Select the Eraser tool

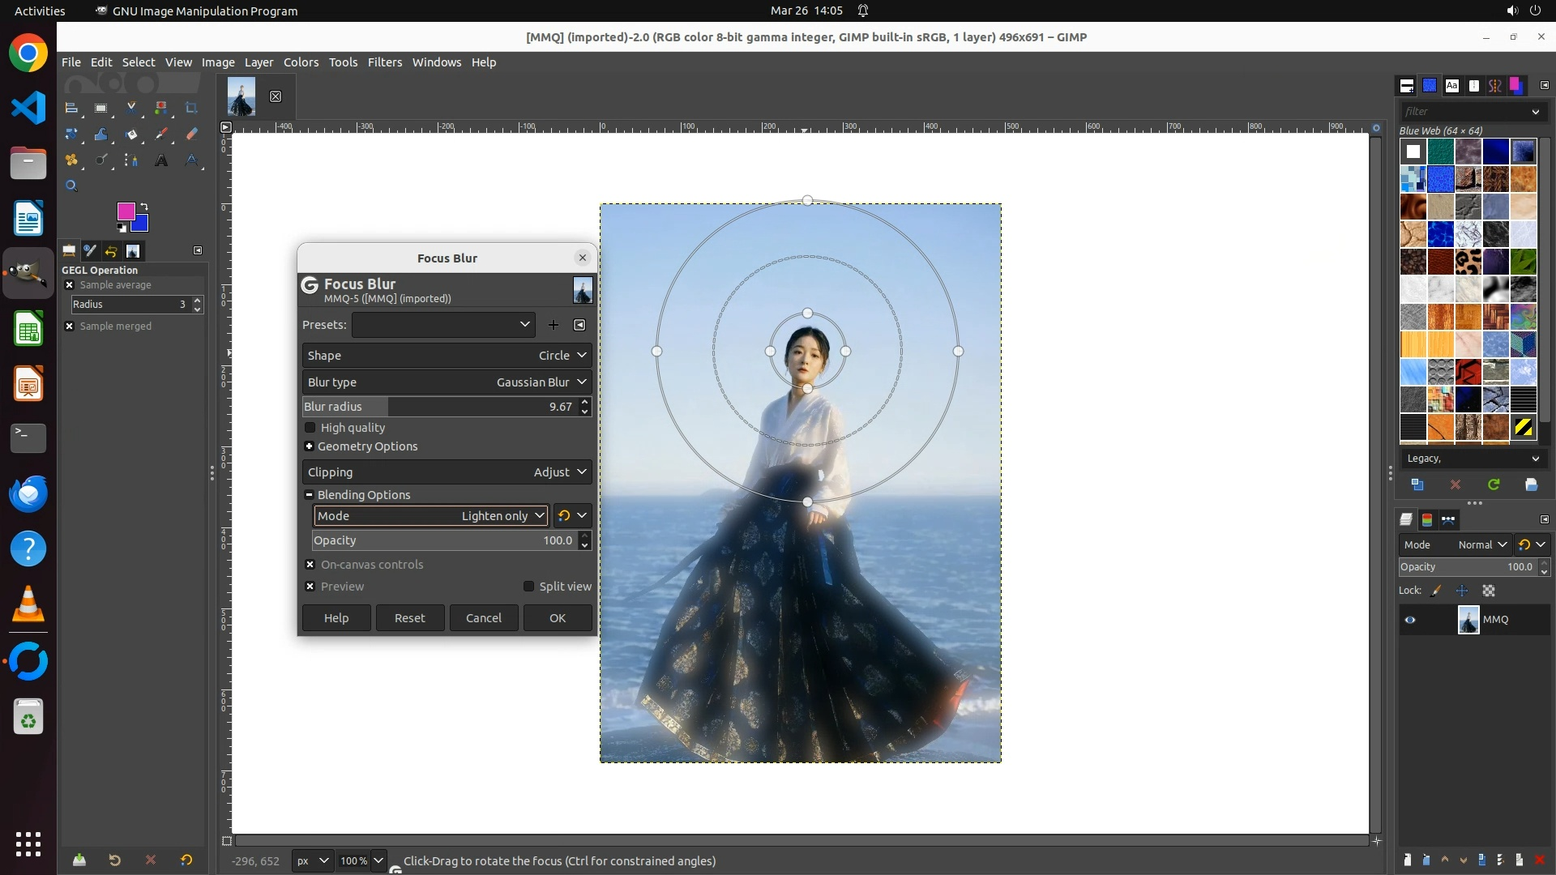[191, 134]
